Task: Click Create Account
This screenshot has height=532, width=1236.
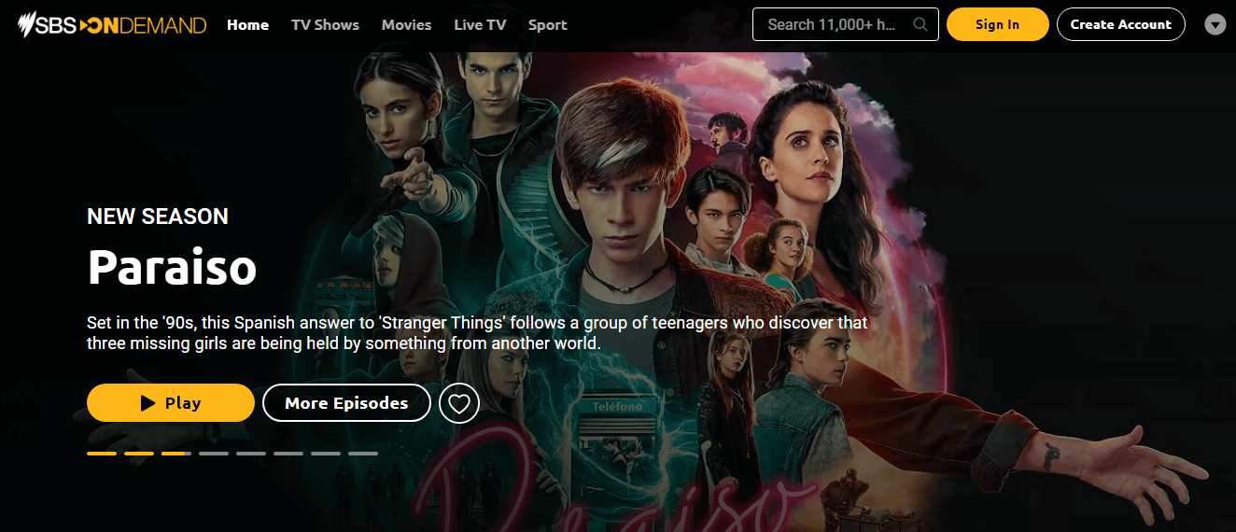Action: (1120, 24)
